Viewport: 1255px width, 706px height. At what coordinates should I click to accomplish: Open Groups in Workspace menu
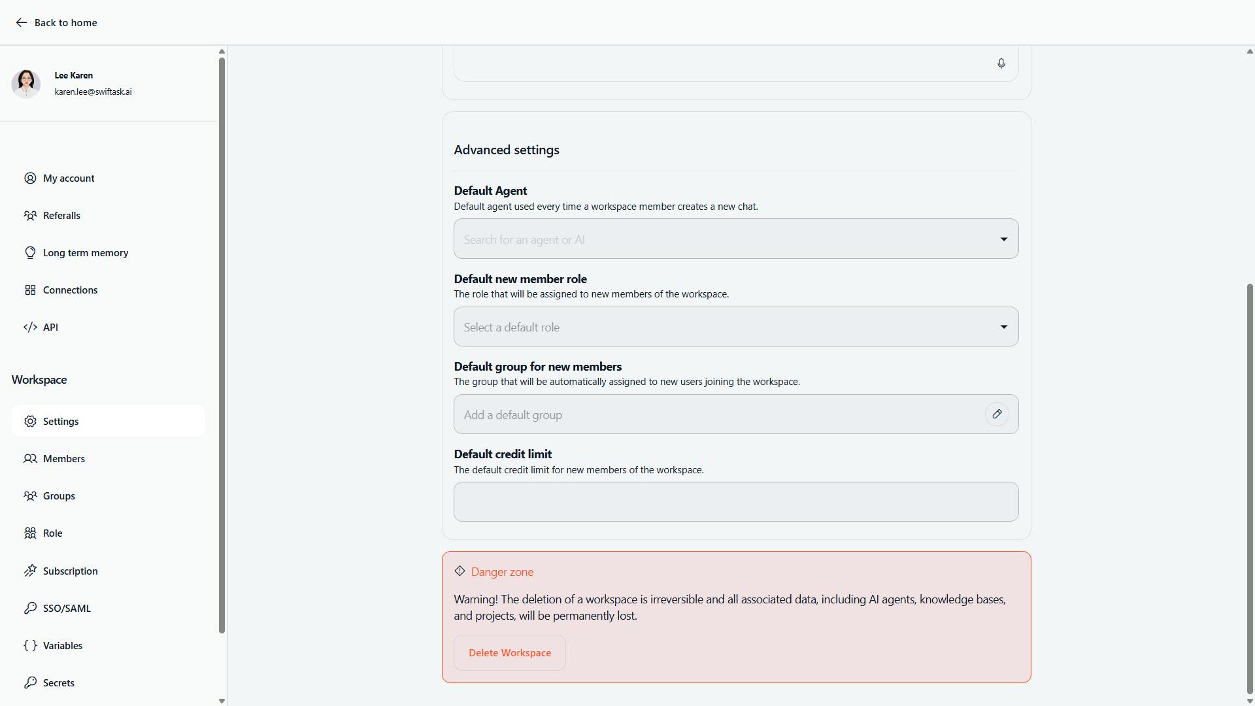(x=59, y=496)
